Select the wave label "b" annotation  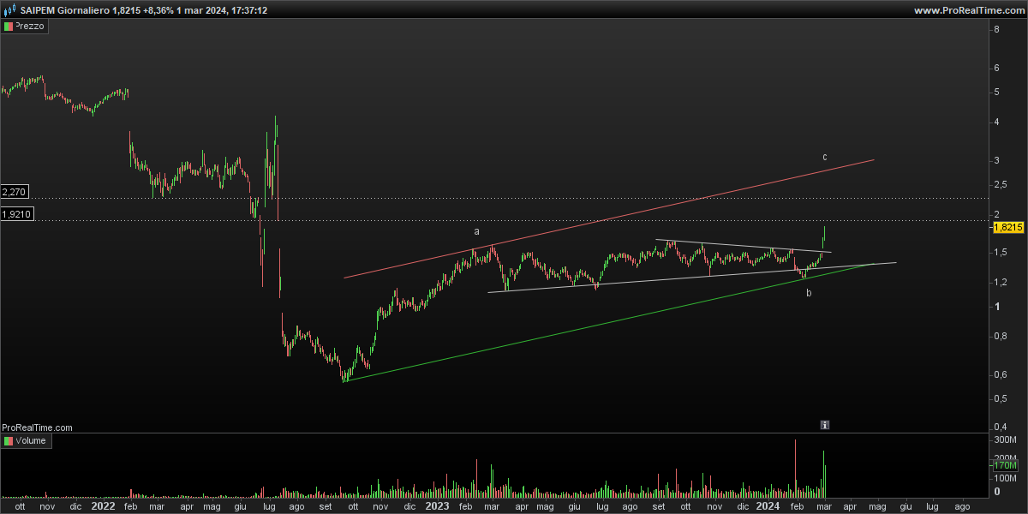click(808, 294)
